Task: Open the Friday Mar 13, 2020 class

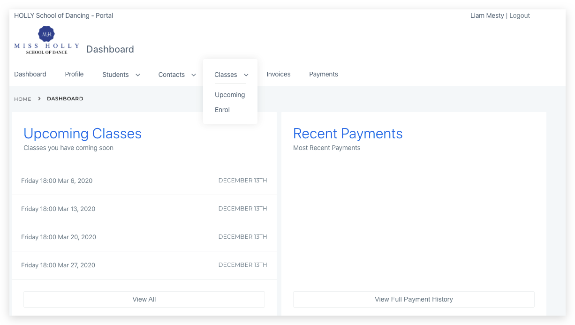Action: click(58, 209)
